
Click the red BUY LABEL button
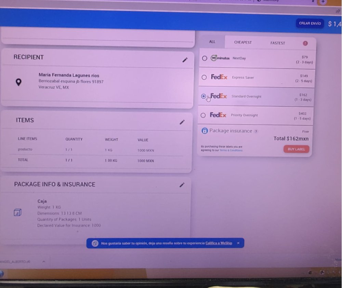(x=296, y=149)
